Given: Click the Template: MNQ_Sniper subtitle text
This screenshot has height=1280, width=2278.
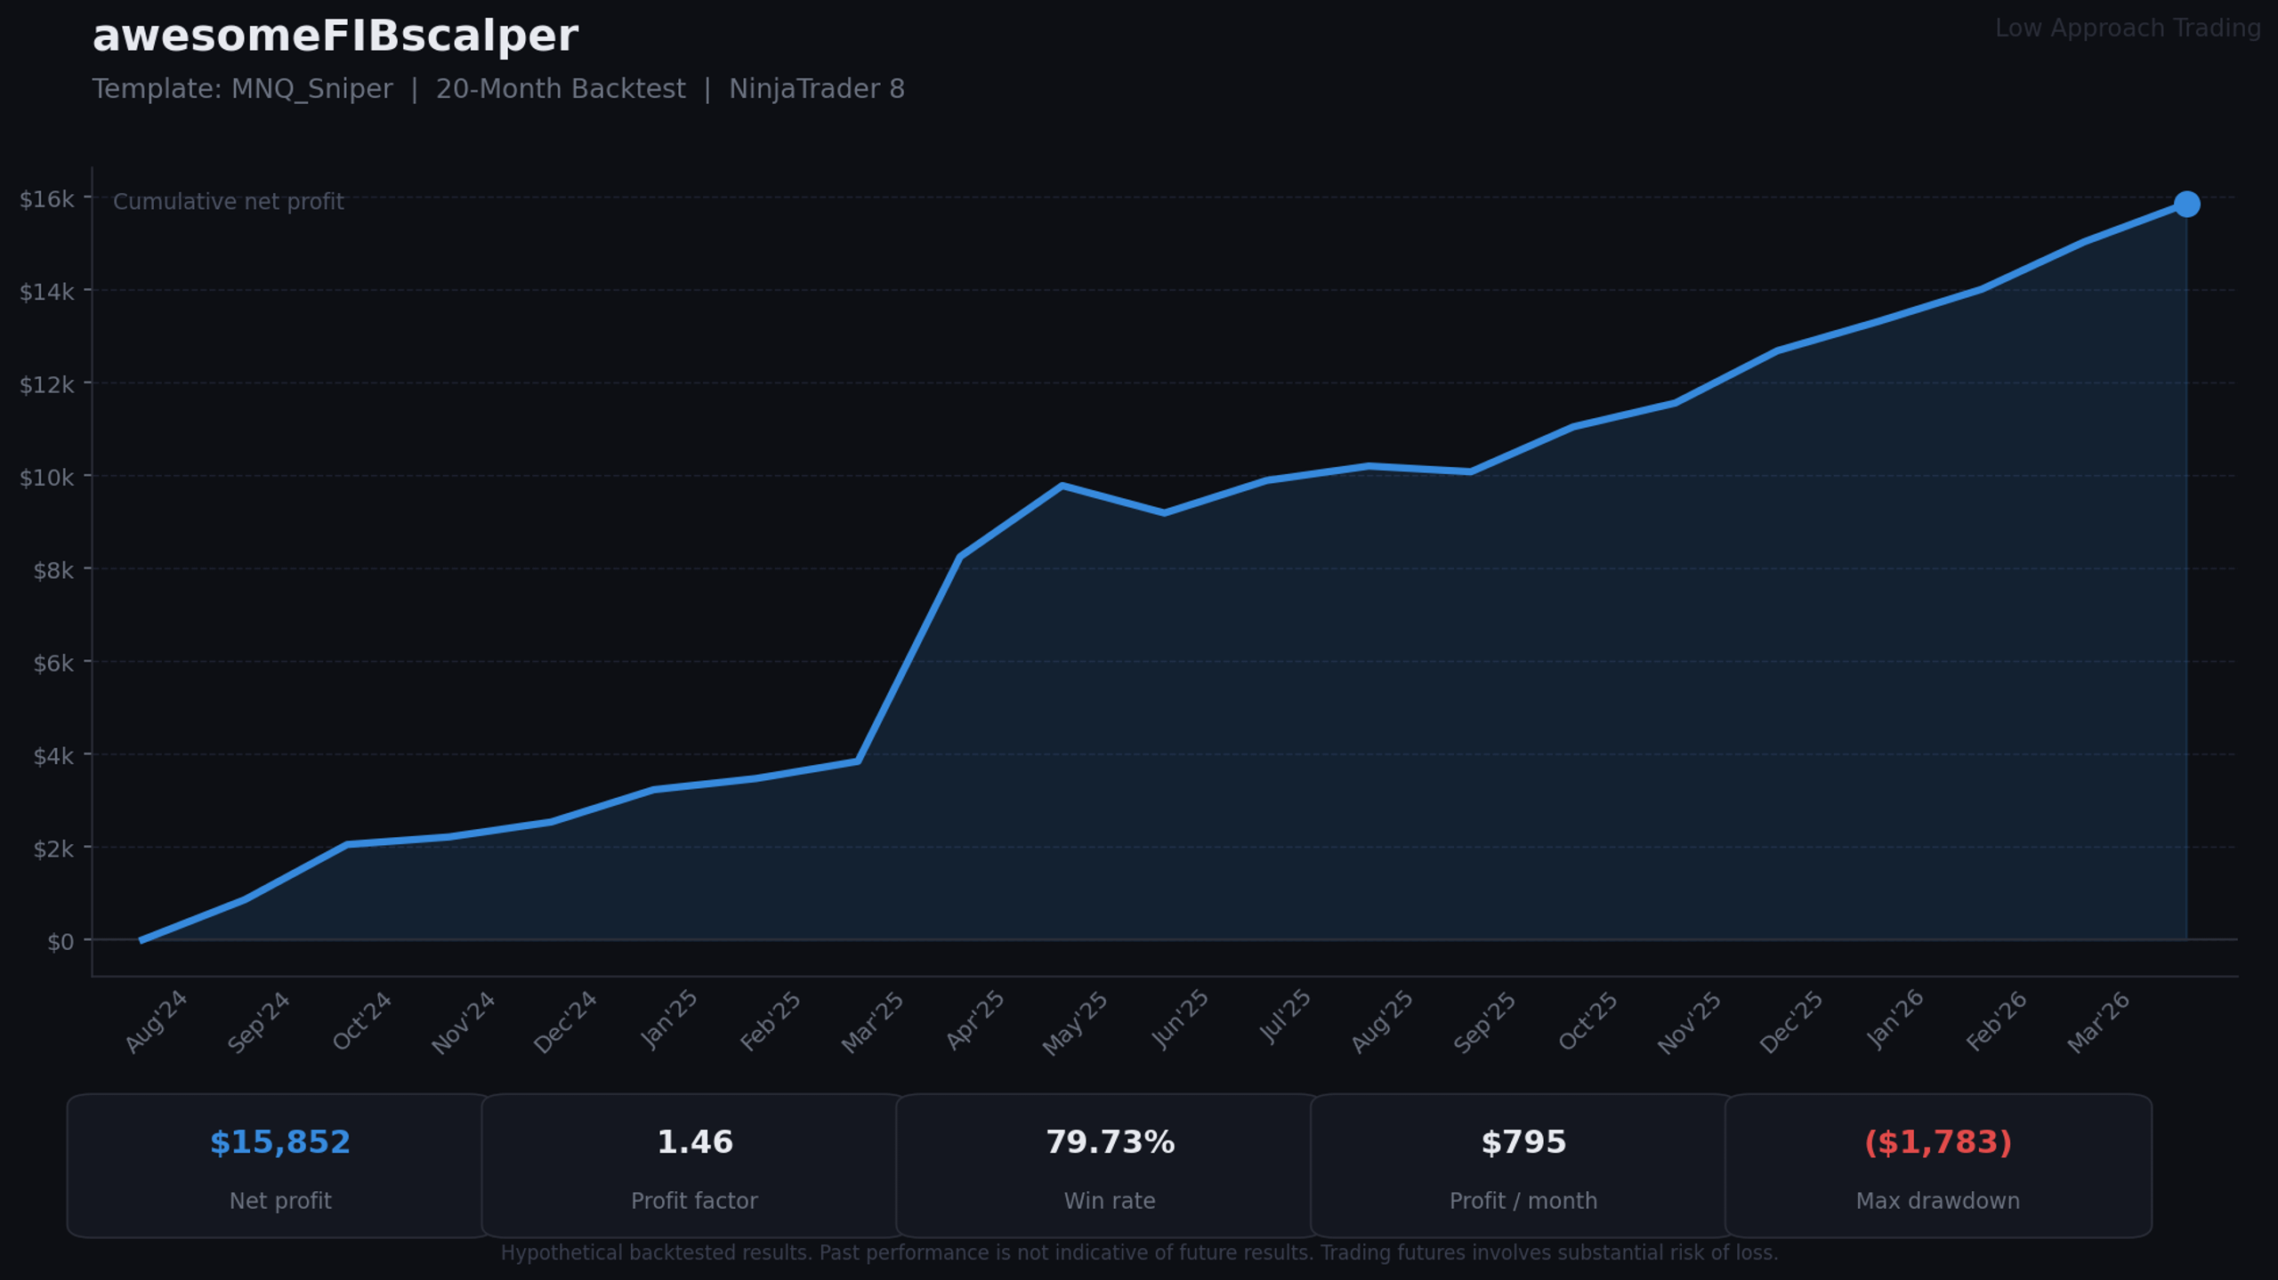Looking at the screenshot, I should pos(242,89).
